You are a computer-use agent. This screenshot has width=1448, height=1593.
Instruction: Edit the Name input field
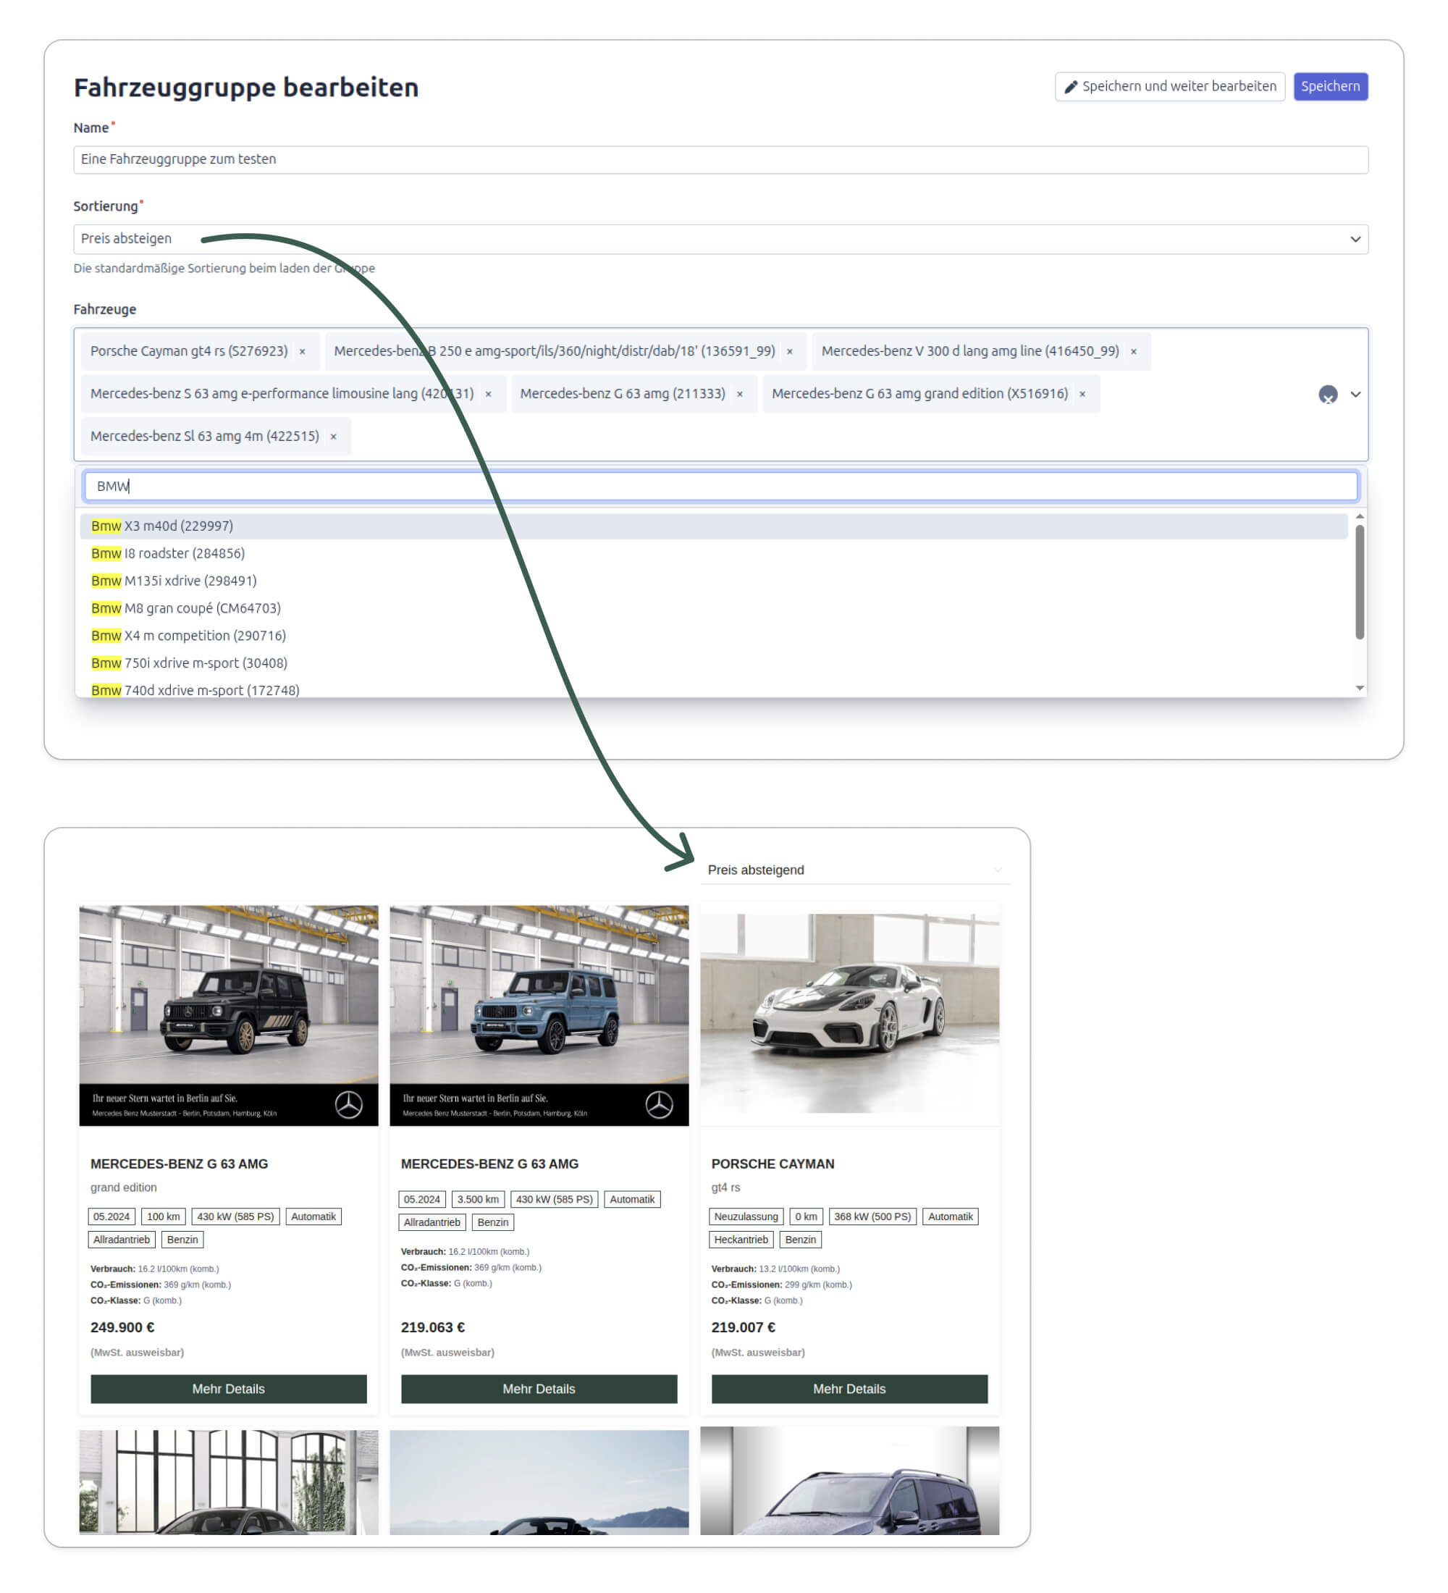click(720, 159)
